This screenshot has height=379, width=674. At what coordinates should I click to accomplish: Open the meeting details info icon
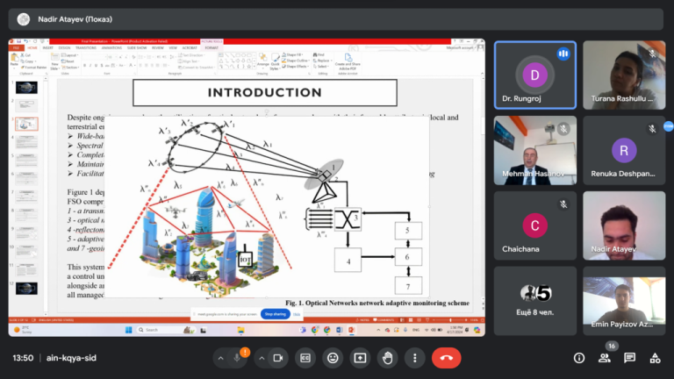[x=579, y=358]
